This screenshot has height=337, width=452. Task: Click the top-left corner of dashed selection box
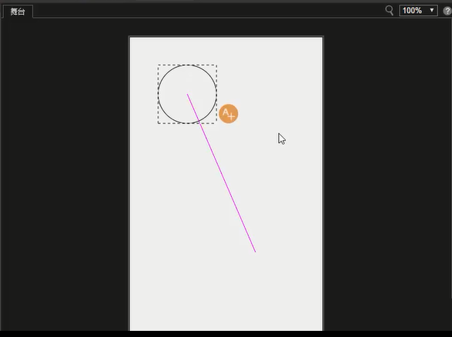click(158, 65)
